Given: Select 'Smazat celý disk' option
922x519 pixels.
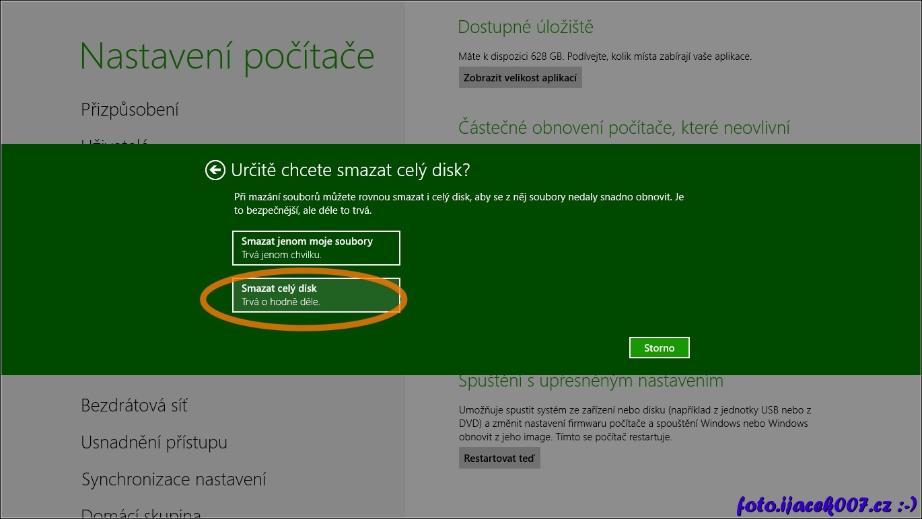Looking at the screenshot, I should pos(316,295).
